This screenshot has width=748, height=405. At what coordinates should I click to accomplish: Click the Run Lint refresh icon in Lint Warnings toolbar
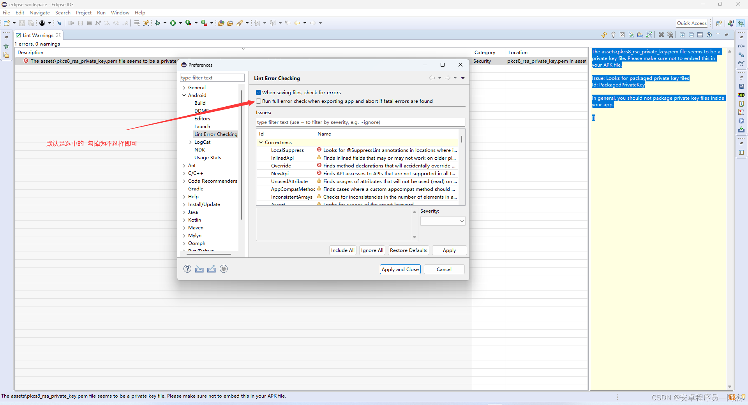coord(604,35)
